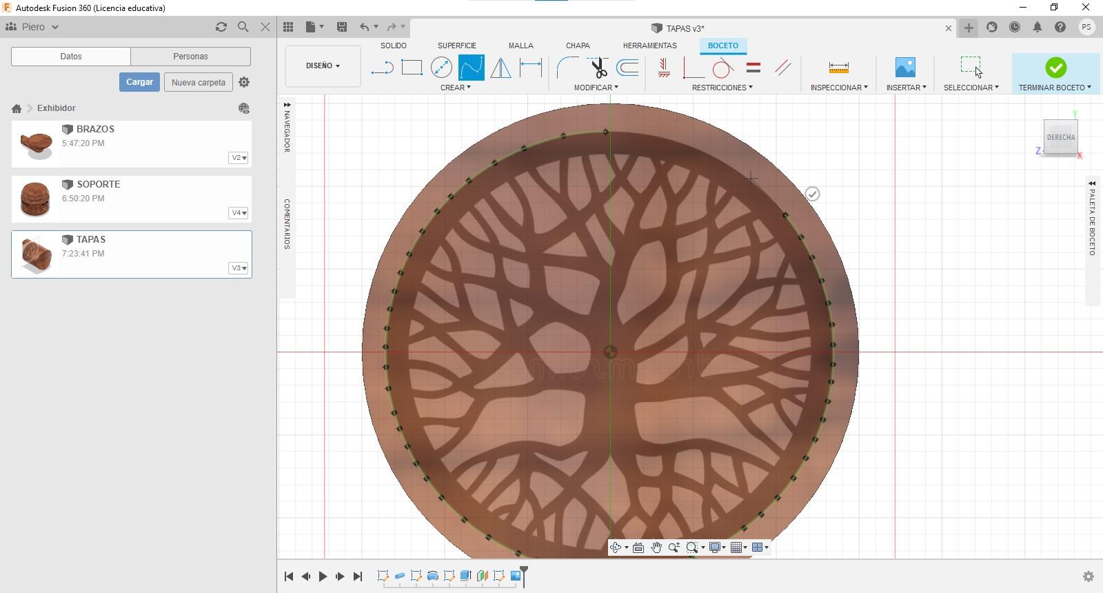
Task: Select the Mirror sketch tool
Action: 500,68
